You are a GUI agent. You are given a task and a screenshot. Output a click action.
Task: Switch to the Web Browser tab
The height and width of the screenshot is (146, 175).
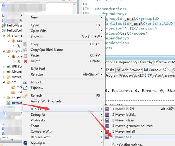pyautogui.click(x=130, y=70)
